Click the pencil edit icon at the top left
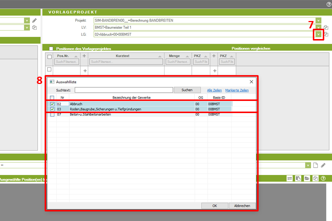Image resolution: width=332 pixels, height=221 pixels. [x=34, y=21]
